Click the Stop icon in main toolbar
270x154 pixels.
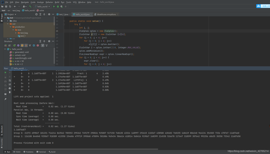[x=66, y=6]
